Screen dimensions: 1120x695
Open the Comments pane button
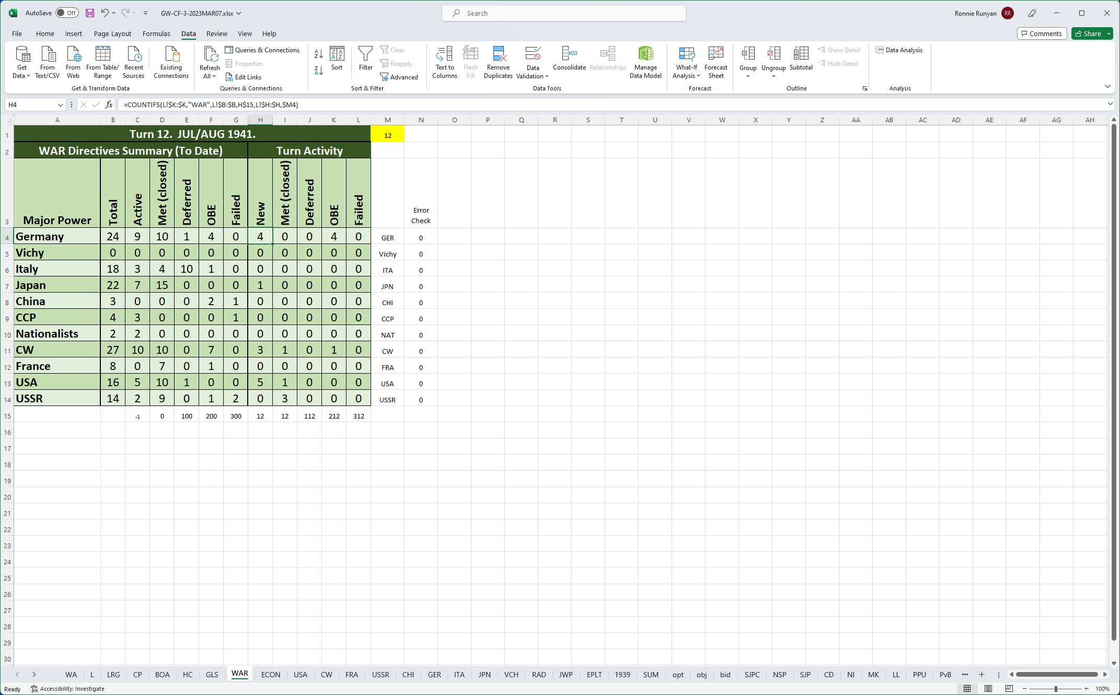[1041, 33]
